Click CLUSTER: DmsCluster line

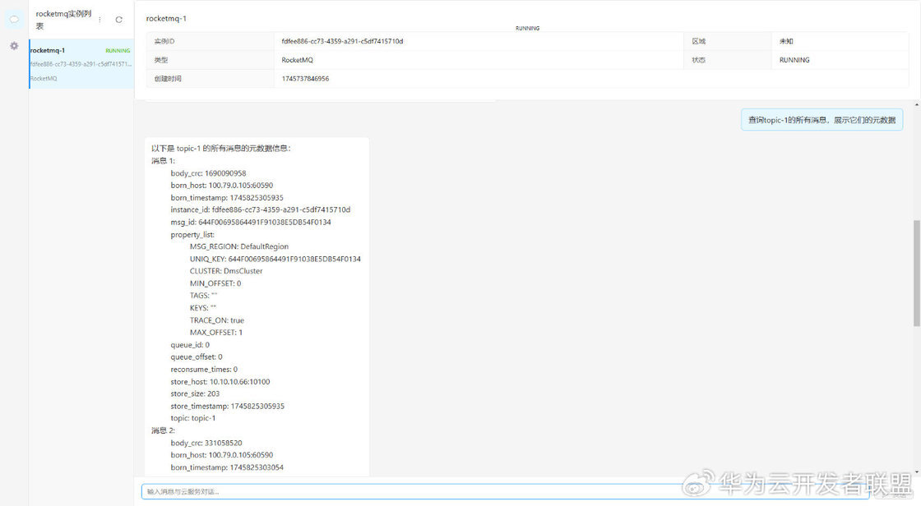(226, 271)
